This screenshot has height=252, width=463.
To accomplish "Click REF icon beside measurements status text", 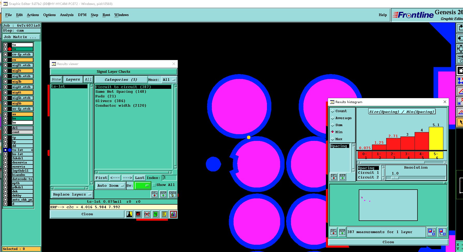I will point(342,232).
